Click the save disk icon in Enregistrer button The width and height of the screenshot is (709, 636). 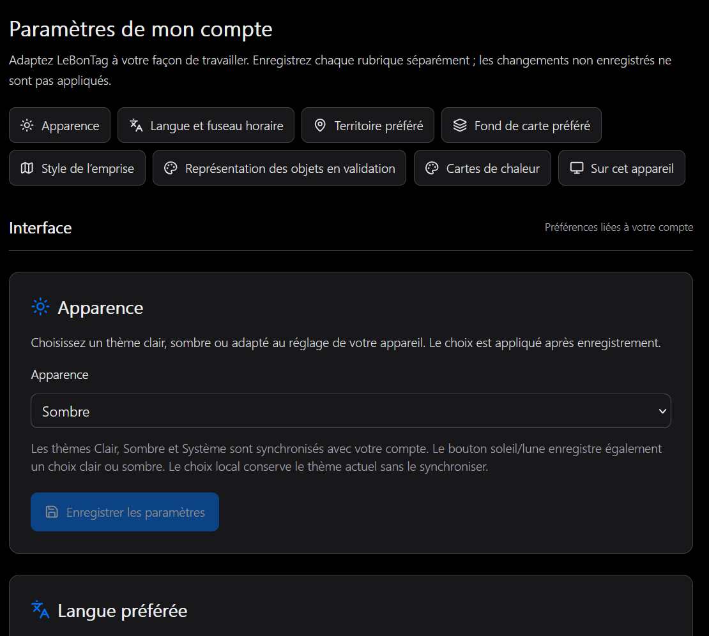pos(52,512)
